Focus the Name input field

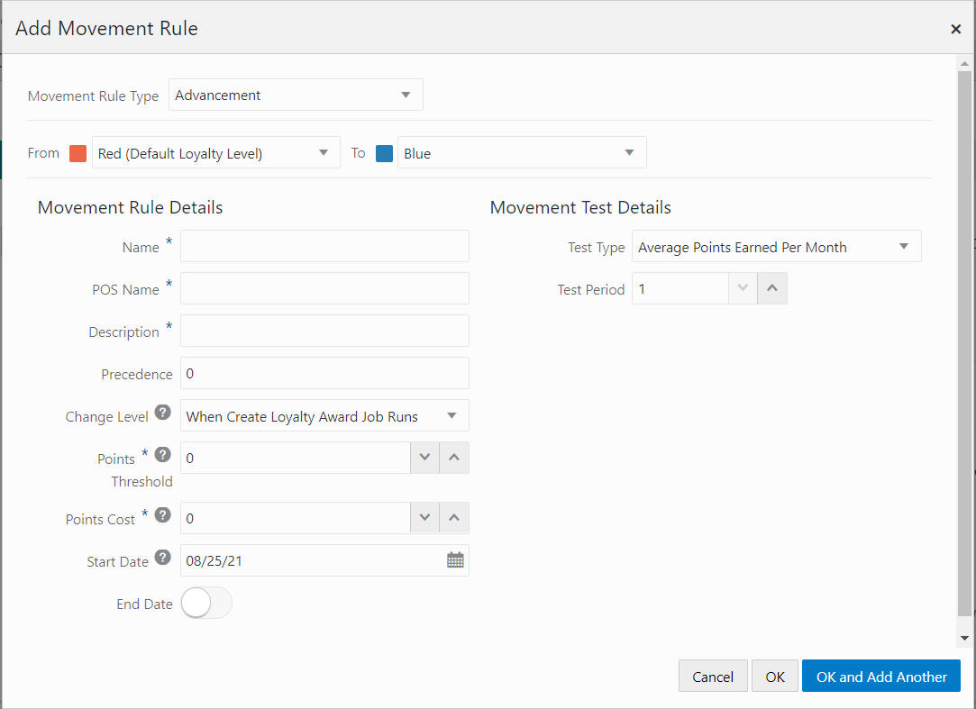pos(324,246)
